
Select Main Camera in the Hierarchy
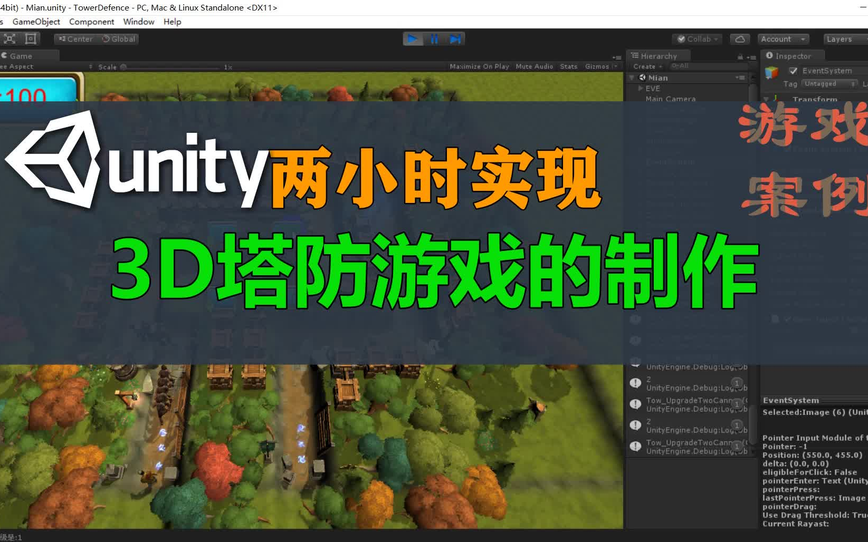(x=670, y=99)
